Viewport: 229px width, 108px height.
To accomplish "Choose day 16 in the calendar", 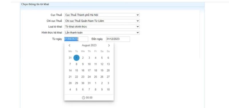I will pos(83,70).
